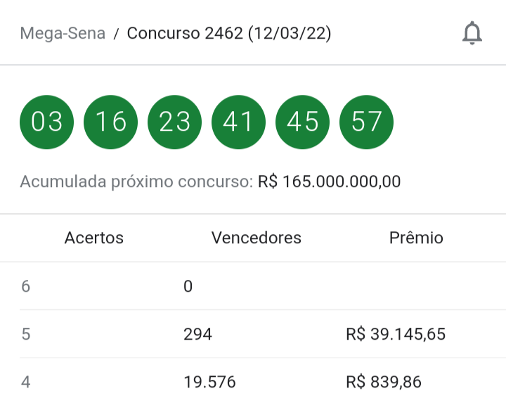This screenshot has width=506, height=403.
Task: Open the Mega-Sena breadcrumb link
Action: pos(63,33)
